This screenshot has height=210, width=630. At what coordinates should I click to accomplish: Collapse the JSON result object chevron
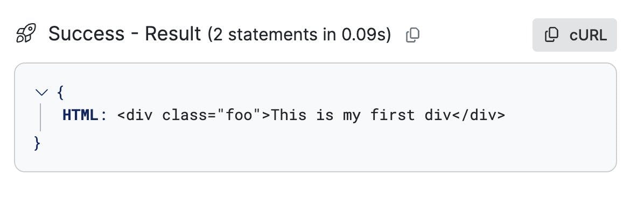click(x=41, y=93)
